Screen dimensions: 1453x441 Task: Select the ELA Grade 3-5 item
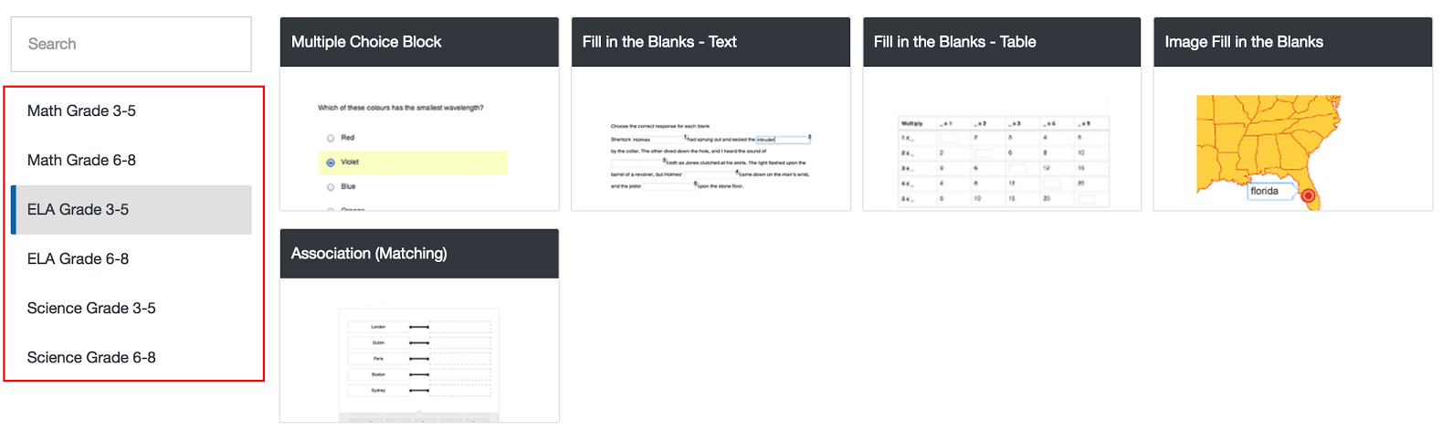(x=131, y=209)
